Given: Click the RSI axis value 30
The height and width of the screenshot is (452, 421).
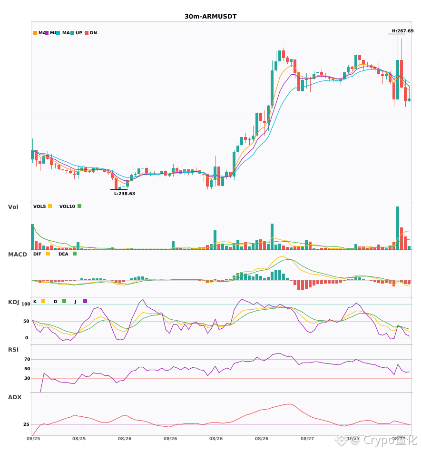Looking at the screenshot, I should [27, 378].
